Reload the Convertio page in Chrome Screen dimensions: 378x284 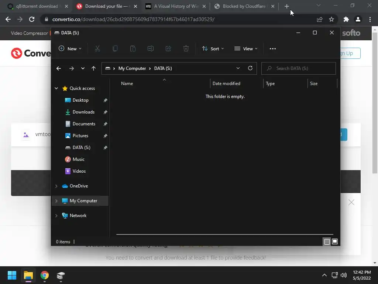[x=32, y=19]
